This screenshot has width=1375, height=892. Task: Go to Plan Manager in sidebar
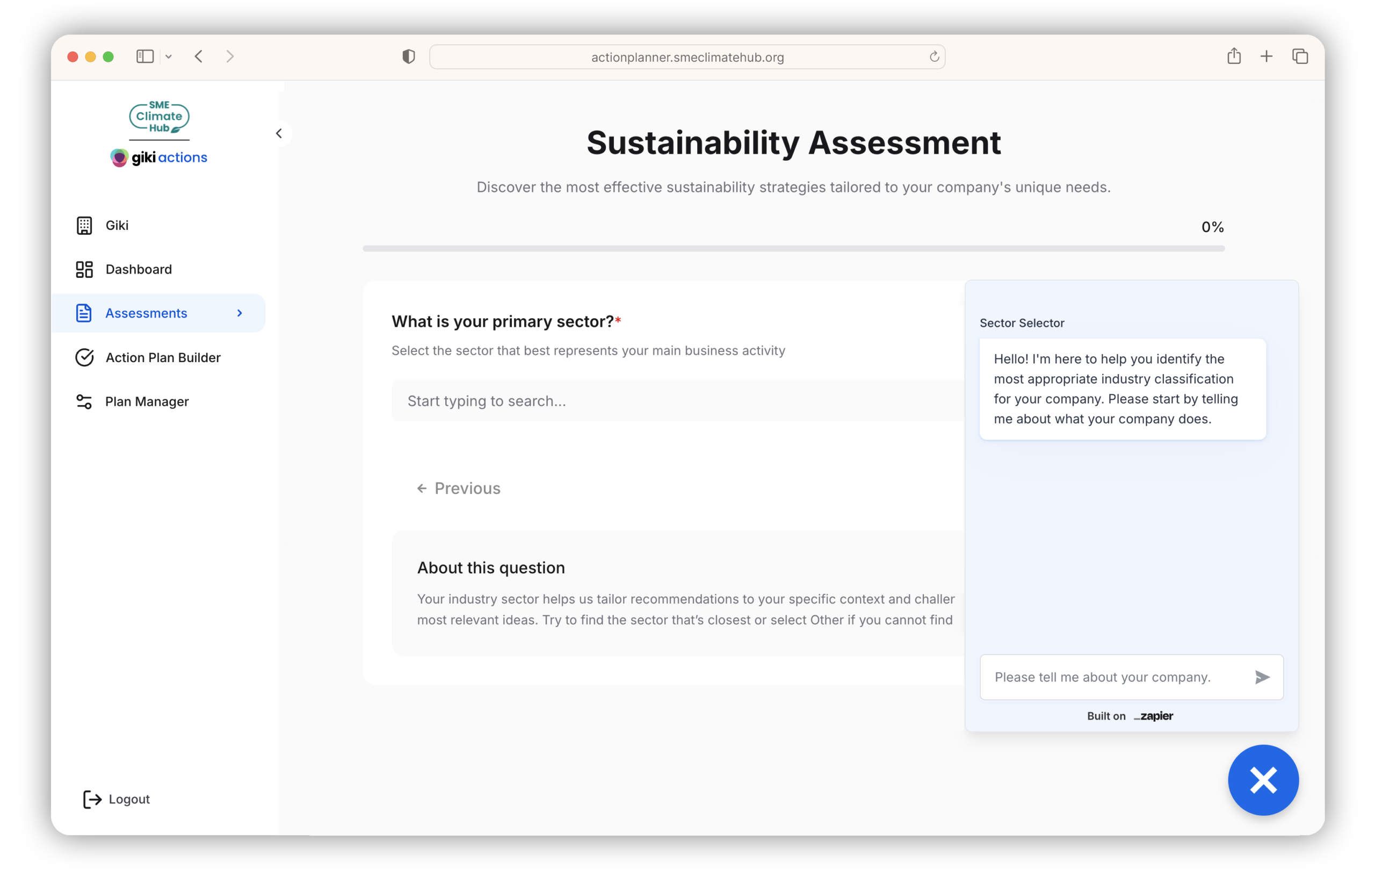(147, 401)
